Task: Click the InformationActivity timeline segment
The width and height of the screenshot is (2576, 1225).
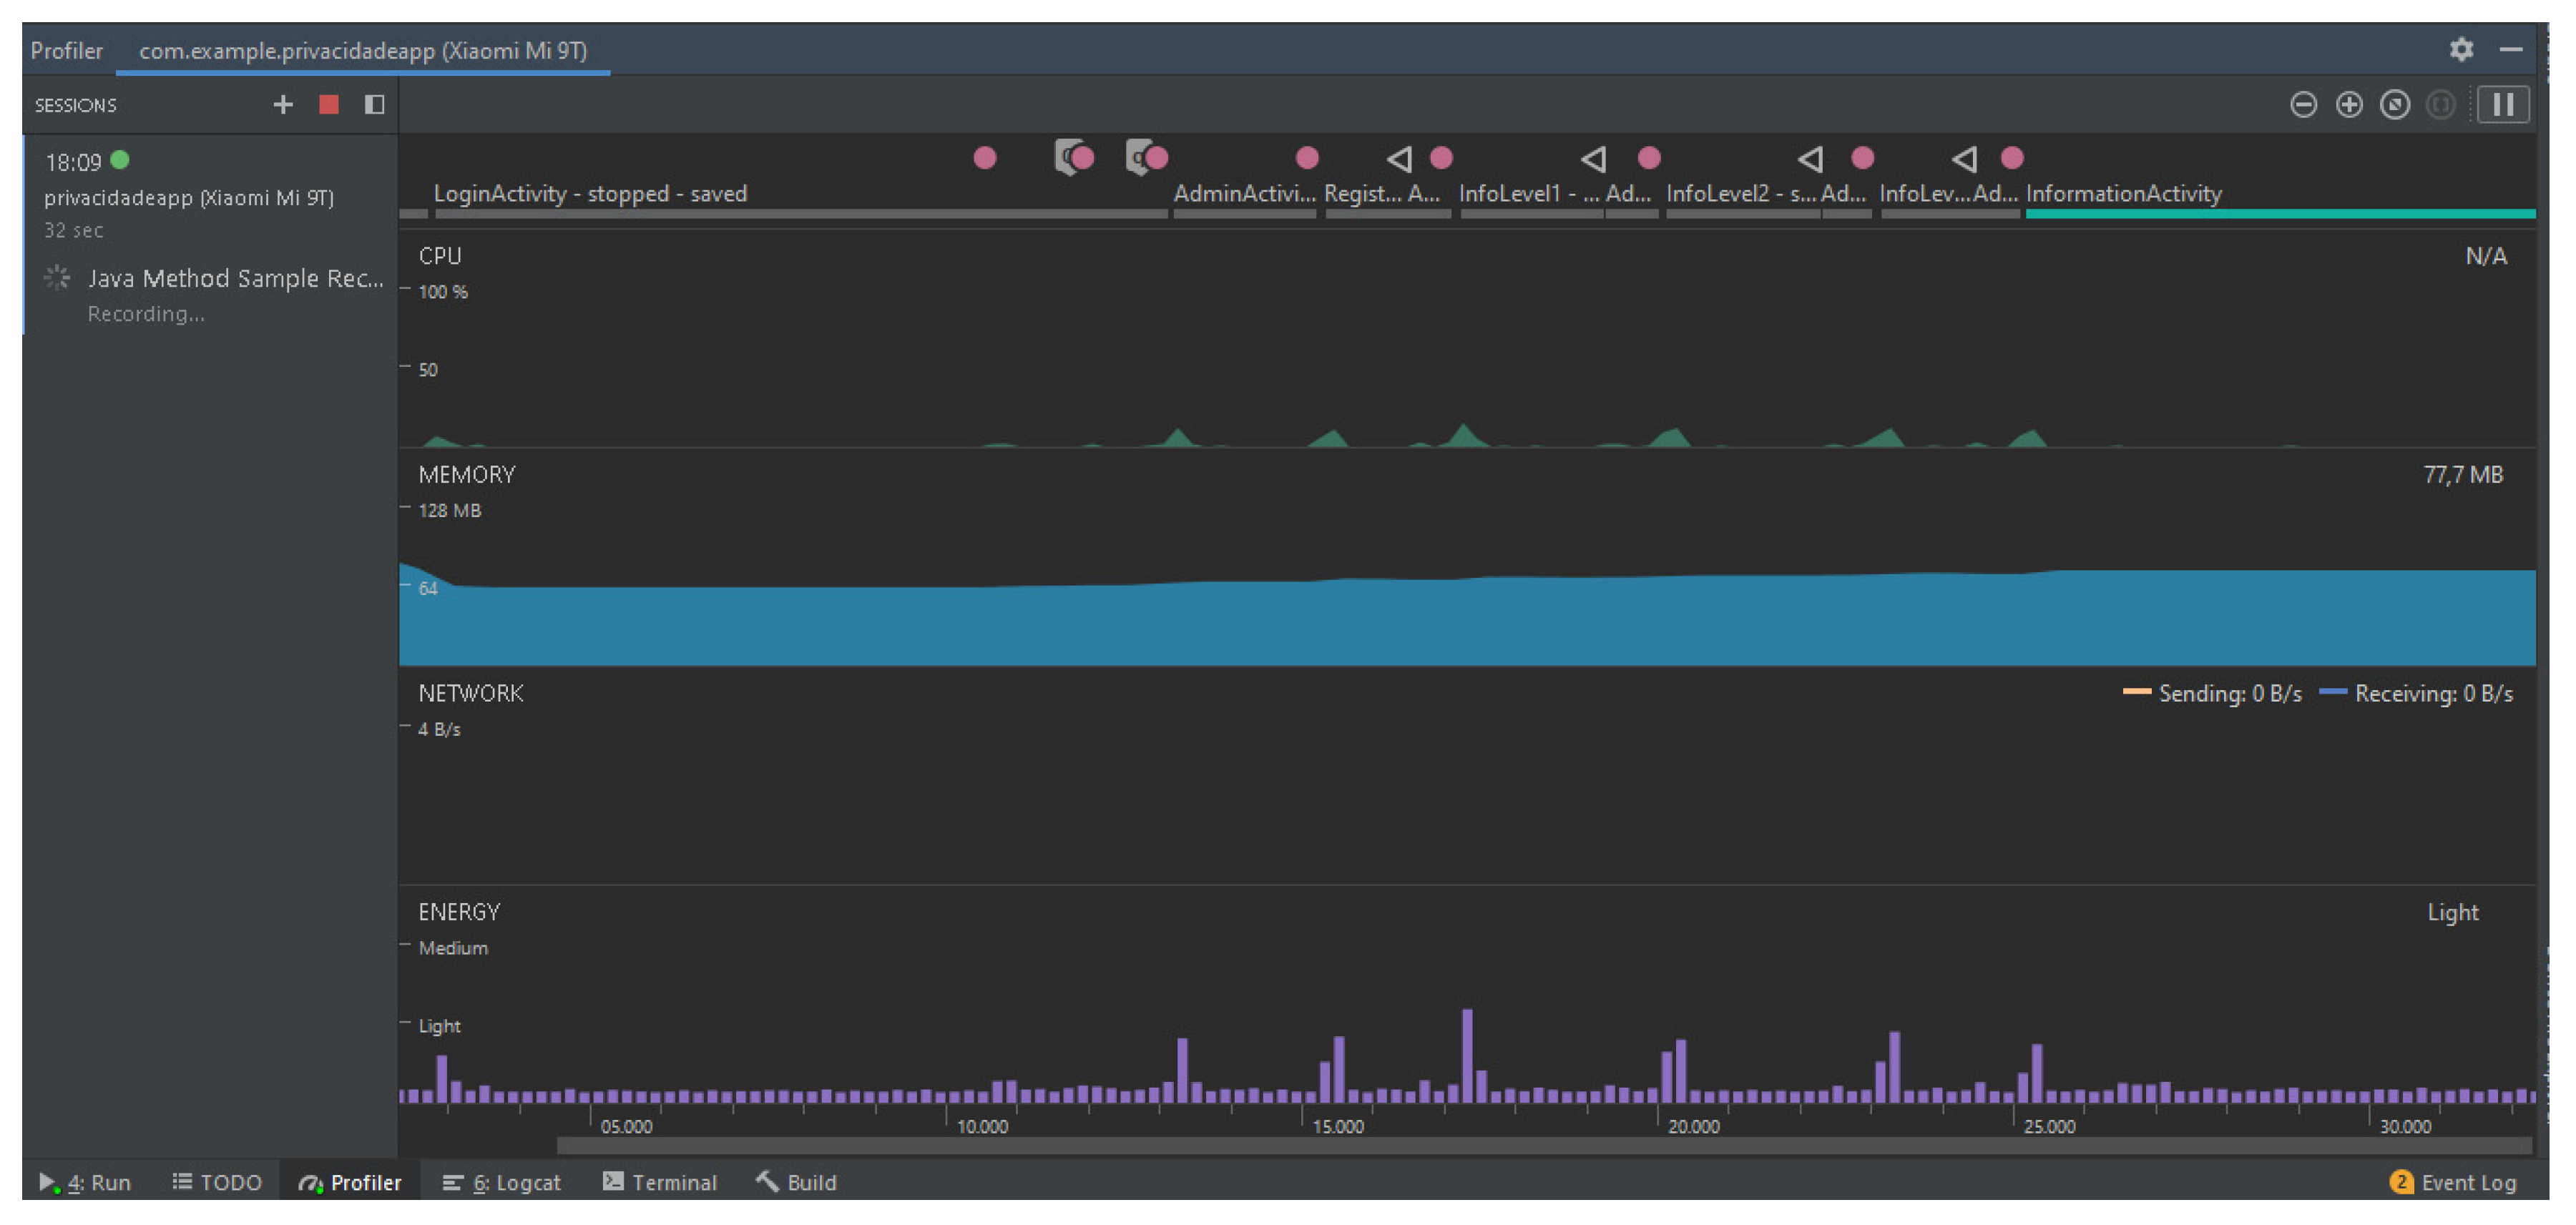Action: pos(2123,194)
